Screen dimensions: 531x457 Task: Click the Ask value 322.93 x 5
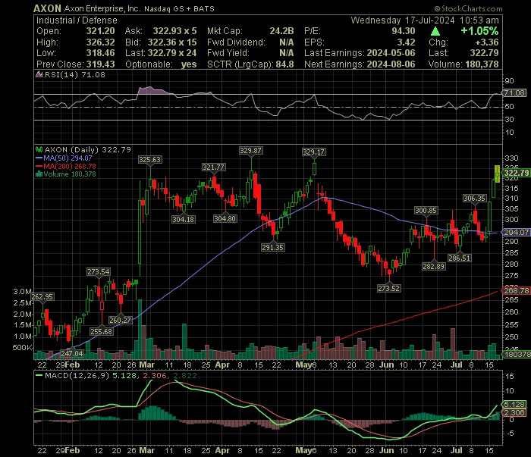pos(174,31)
